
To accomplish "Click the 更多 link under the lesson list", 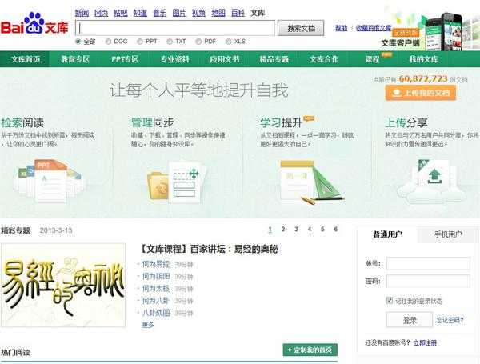I will coord(148,325).
